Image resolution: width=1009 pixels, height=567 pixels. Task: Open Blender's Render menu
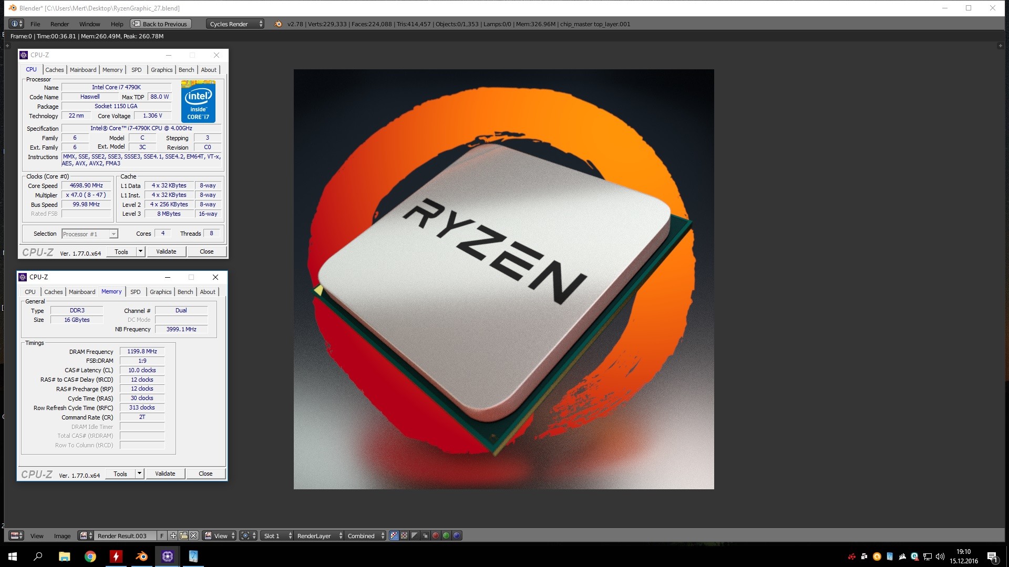coord(59,24)
